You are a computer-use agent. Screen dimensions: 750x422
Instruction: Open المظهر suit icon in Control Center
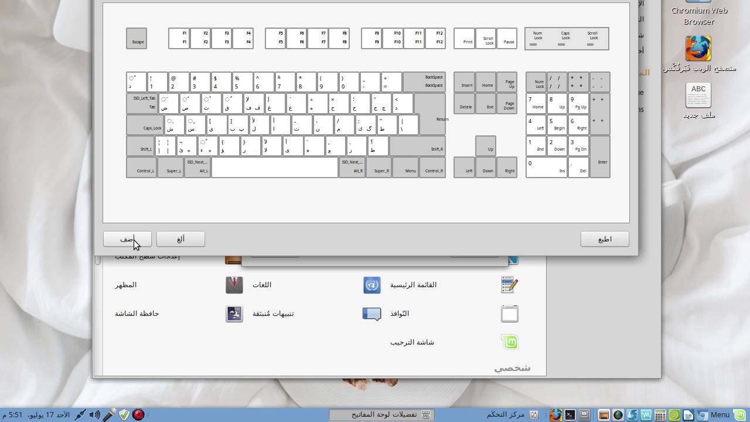[234, 285]
